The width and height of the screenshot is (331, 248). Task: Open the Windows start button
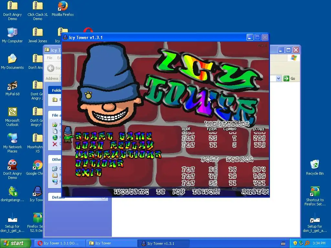click(16, 243)
